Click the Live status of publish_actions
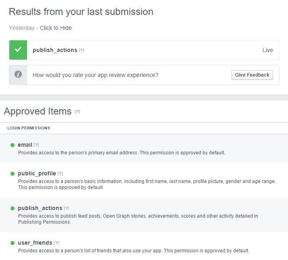Image resolution: width=288 pixels, height=260 pixels. click(x=267, y=50)
